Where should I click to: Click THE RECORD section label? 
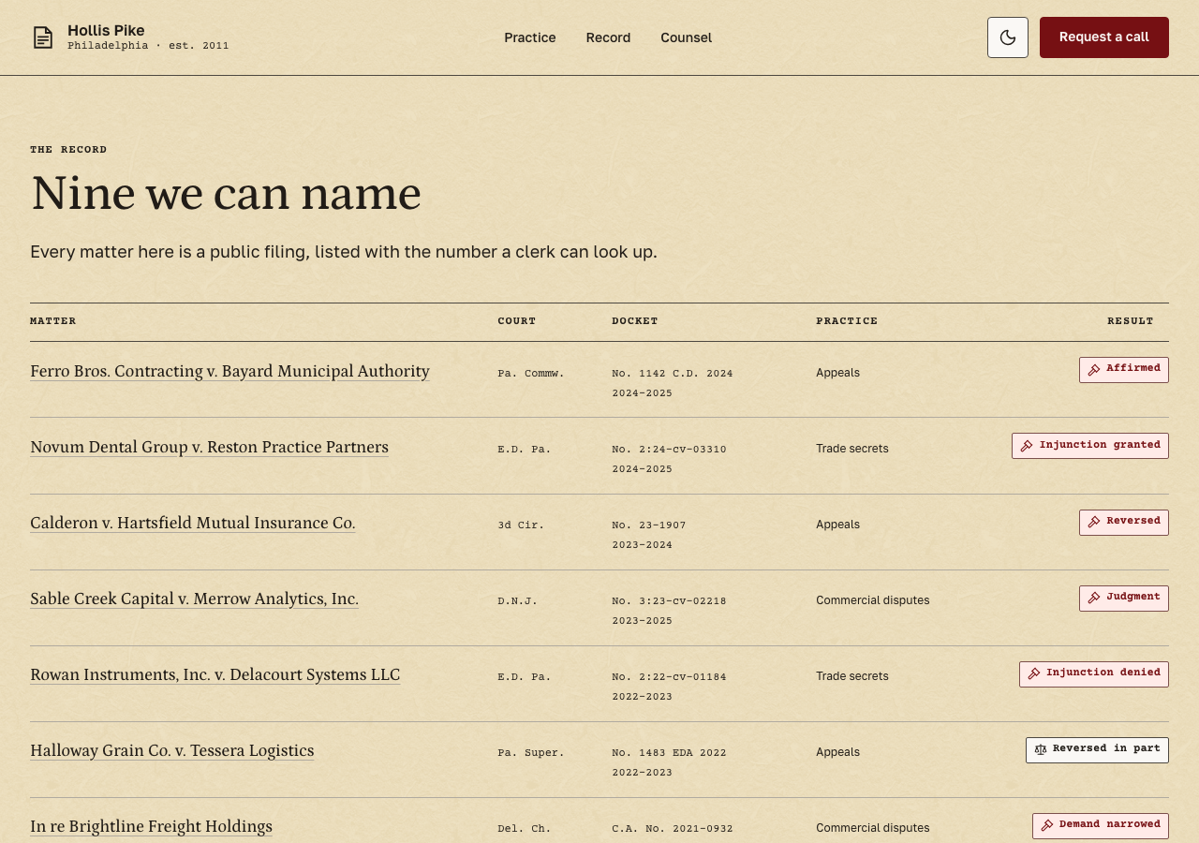68,150
